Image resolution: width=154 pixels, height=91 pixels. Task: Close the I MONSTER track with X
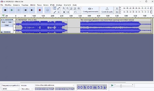point(2,20)
